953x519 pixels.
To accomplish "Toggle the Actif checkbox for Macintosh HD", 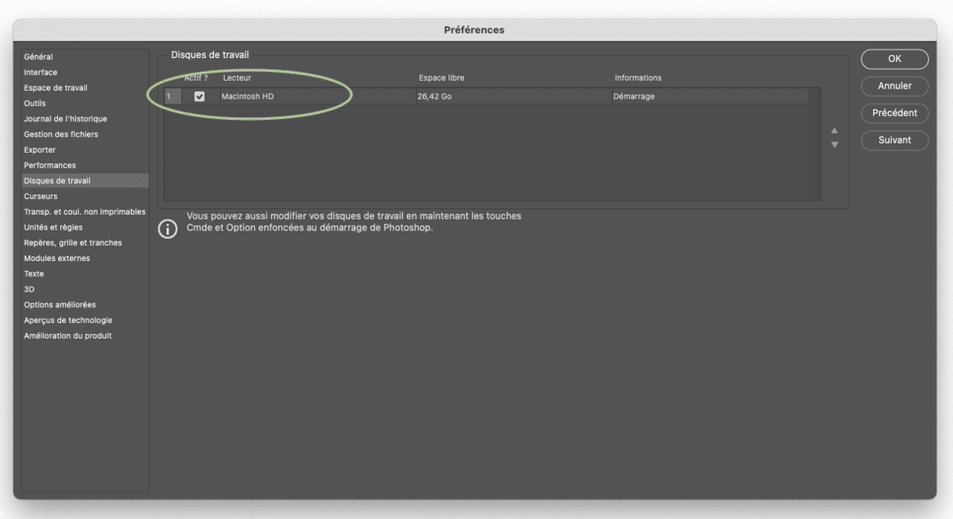I will (199, 96).
